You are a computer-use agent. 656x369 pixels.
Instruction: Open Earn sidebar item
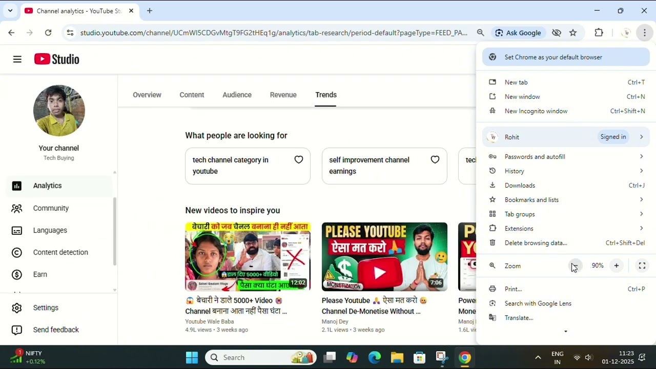point(59,274)
